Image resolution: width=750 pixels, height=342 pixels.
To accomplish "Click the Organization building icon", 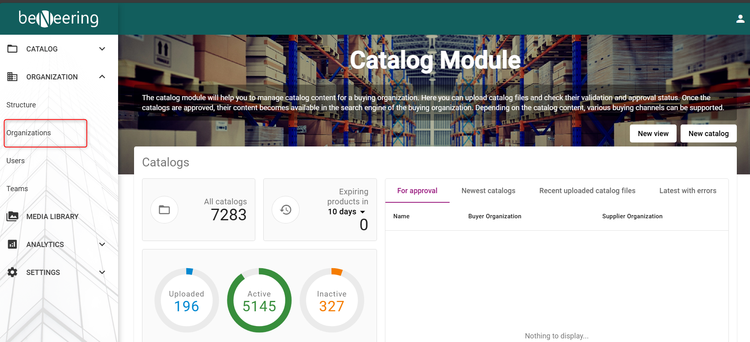I will pos(12,77).
